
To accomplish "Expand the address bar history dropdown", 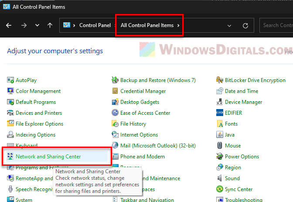I will tap(229, 26).
